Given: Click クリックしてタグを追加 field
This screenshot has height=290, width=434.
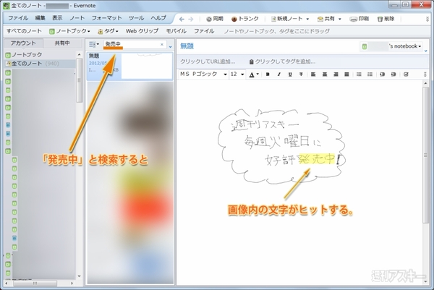Looking at the screenshot, I should (x=282, y=61).
